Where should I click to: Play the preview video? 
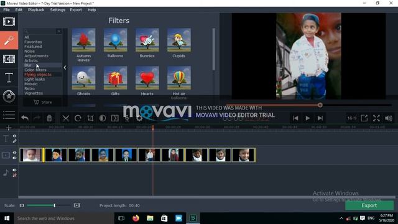click(x=308, y=118)
